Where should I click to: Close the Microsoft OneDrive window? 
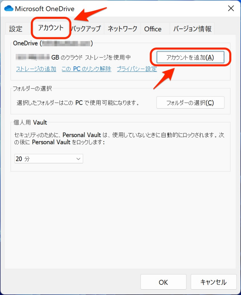click(231, 8)
